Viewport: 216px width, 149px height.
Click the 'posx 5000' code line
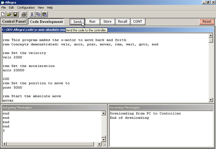tap(12, 88)
